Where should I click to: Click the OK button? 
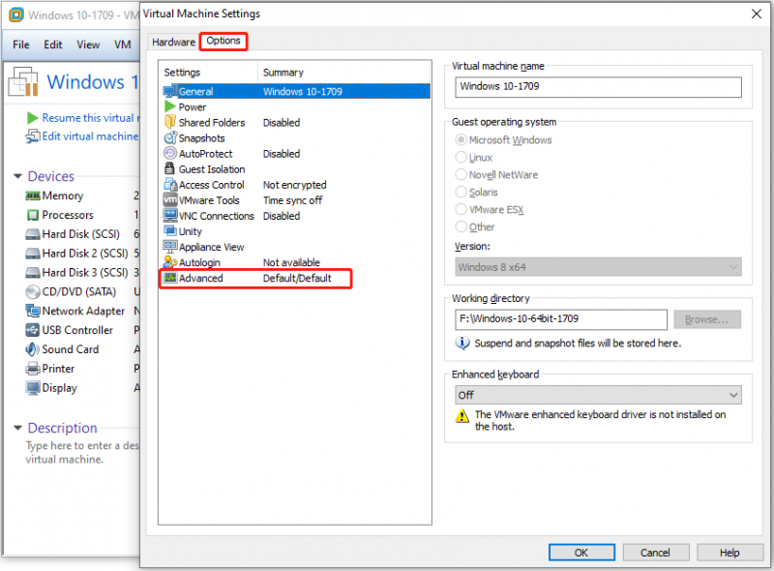(x=581, y=553)
